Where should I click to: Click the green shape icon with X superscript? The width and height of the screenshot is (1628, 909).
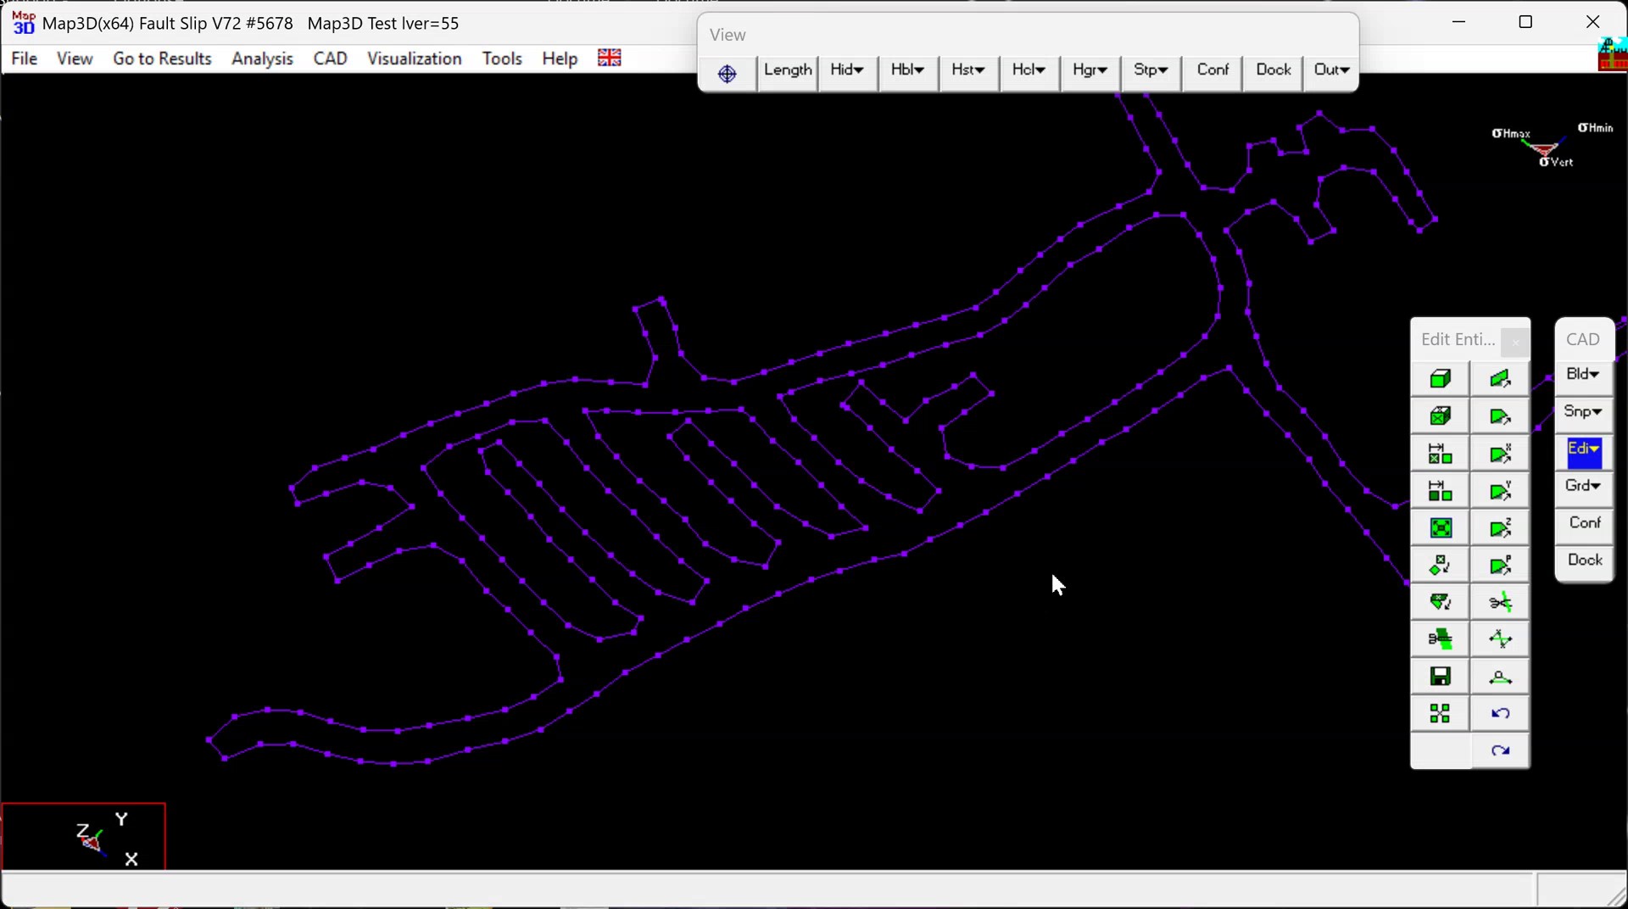click(1500, 454)
